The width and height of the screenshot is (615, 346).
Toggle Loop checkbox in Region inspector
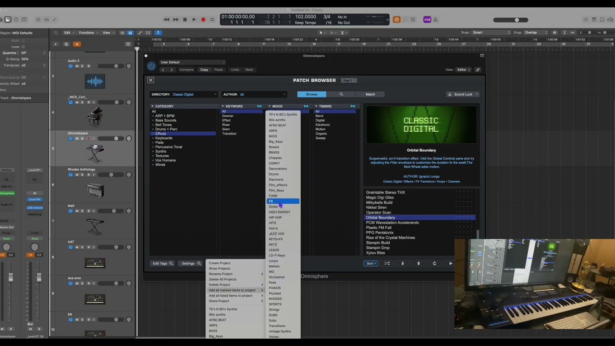(23, 47)
